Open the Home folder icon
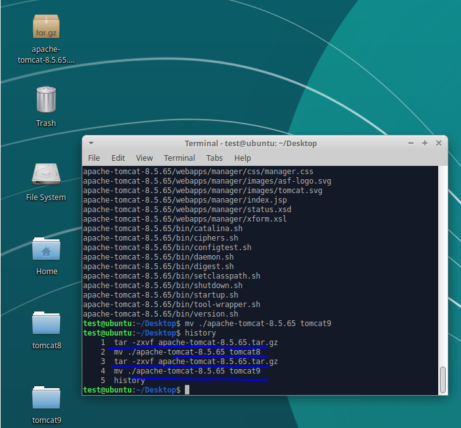This screenshot has height=428, width=461. click(46, 249)
